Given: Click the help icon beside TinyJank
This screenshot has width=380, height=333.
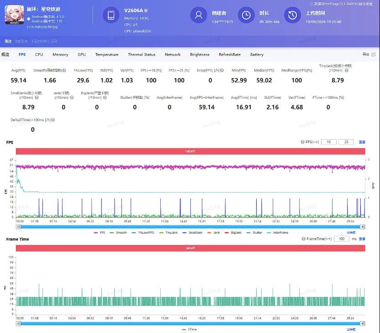Looking at the screenshot, I should (x=347, y=70).
